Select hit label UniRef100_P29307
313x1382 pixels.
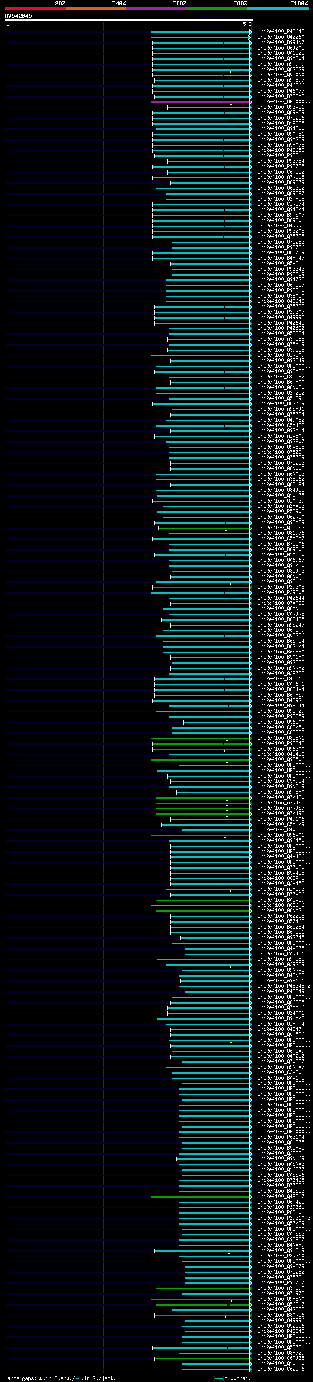[281, 312]
